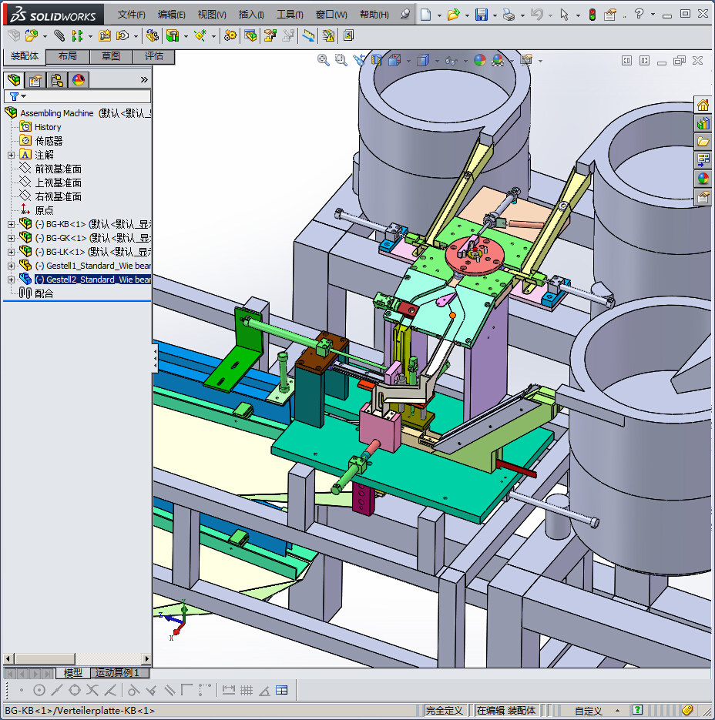Screen dimensions: 715x720
Task: Open SolidWorks Resources home icon
Action: click(x=703, y=105)
